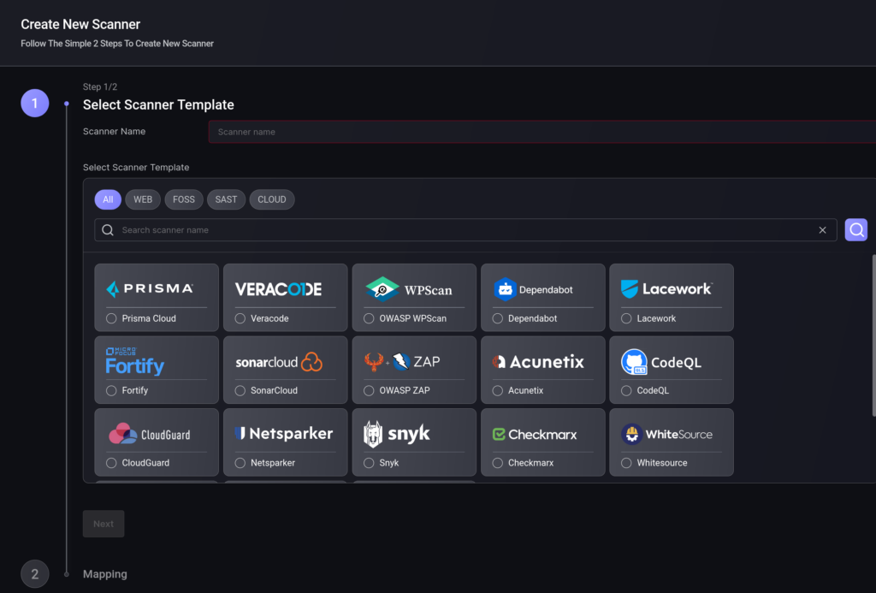The height and width of the screenshot is (593, 876).
Task: Click the Create New Scanner title
Action: (80, 24)
